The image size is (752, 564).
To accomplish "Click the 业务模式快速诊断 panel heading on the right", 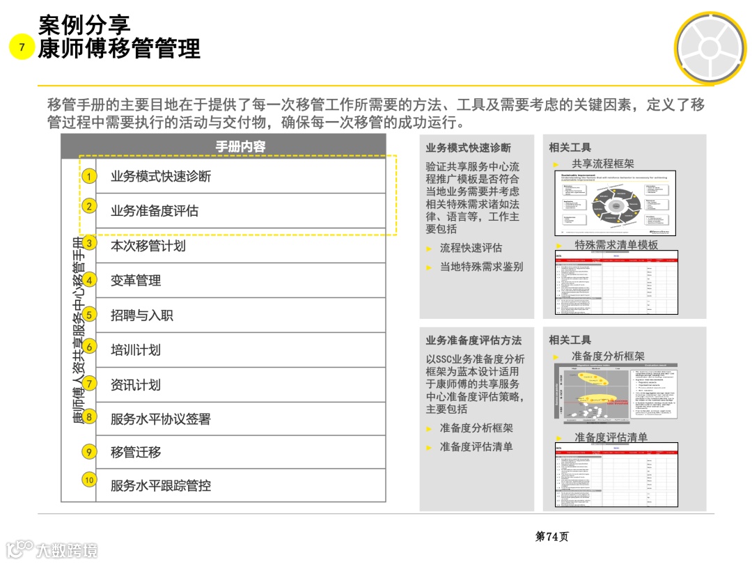I will coord(468,148).
